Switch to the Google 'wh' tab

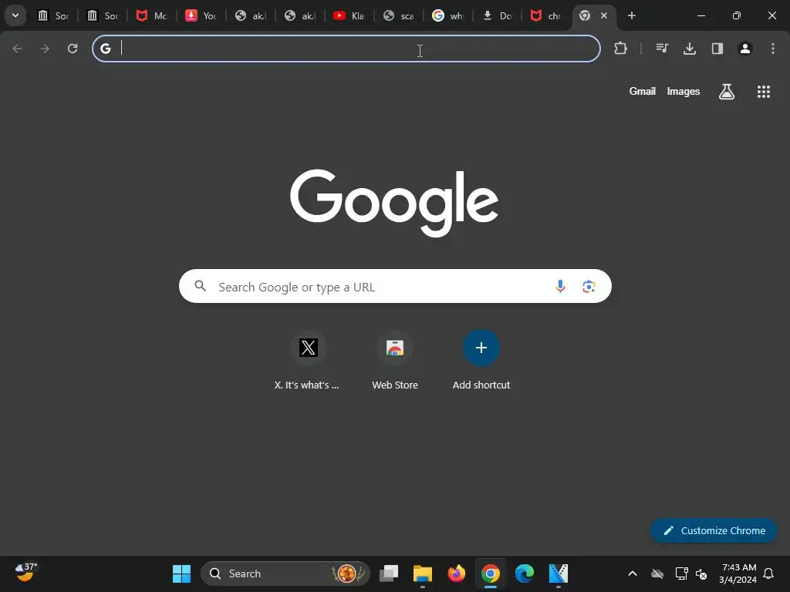click(448, 15)
